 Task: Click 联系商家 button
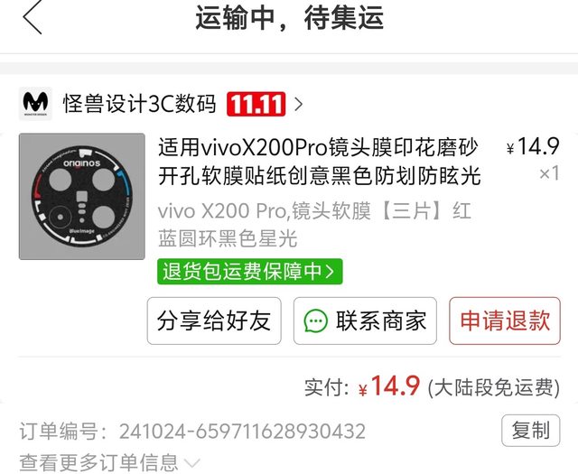(x=365, y=321)
